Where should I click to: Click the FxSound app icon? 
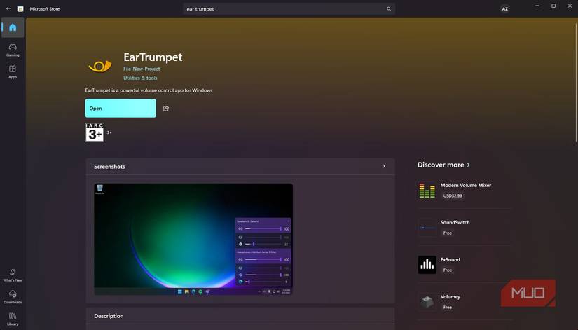point(427,265)
